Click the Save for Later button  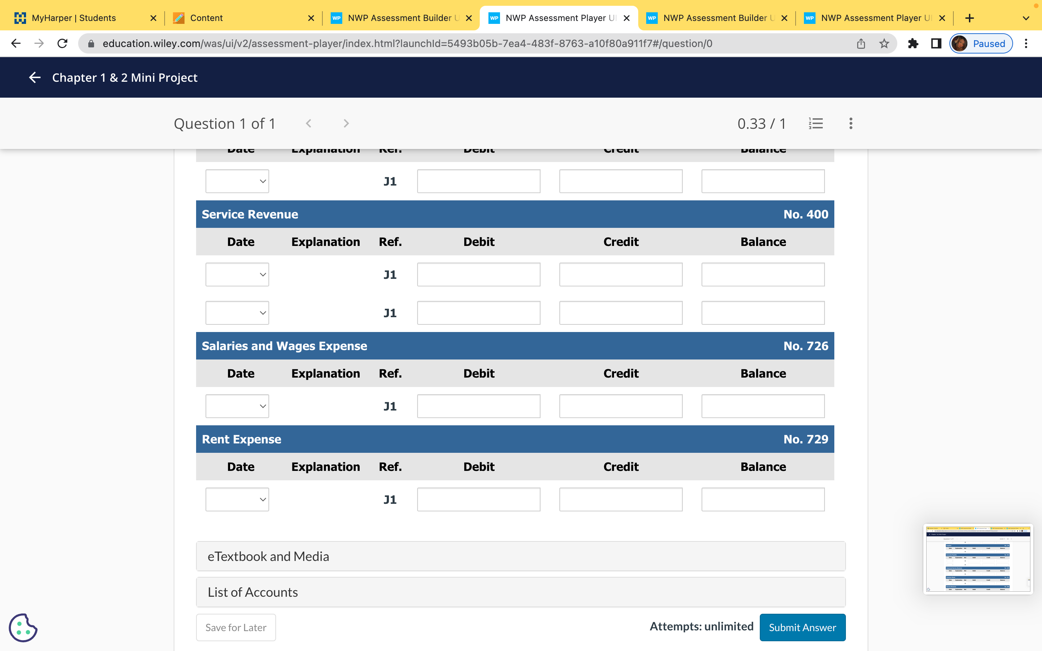[x=236, y=627]
